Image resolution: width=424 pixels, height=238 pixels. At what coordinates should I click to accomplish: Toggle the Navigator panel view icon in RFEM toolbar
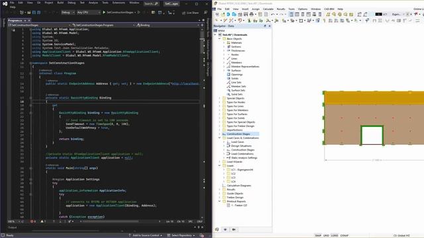pyautogui.click(x=291, y=15)
